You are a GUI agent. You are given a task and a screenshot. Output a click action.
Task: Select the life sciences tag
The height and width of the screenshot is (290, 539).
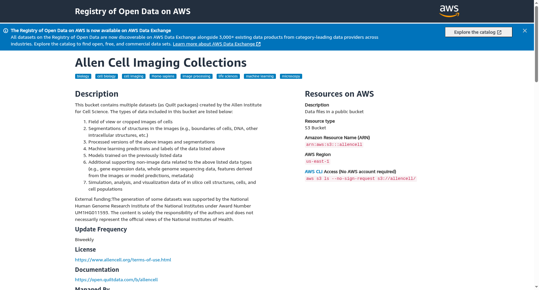pyautogui.click(x=228, y=76)
